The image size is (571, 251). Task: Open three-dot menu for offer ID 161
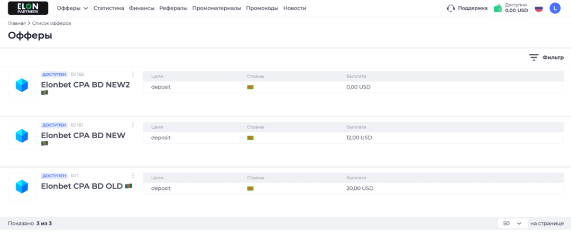pos(133,124)
